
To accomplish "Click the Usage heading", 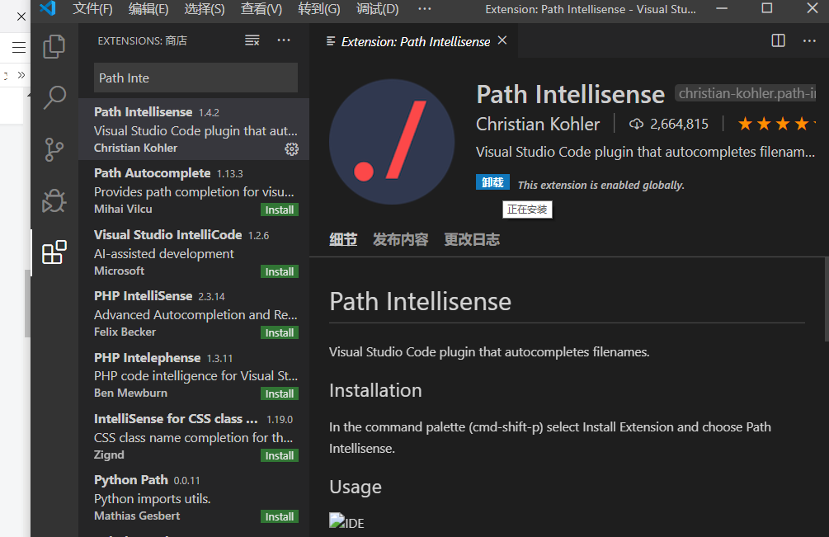I will click(356, 487).
